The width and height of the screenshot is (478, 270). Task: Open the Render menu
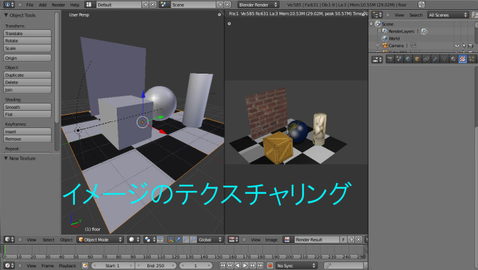coord(58,5)
